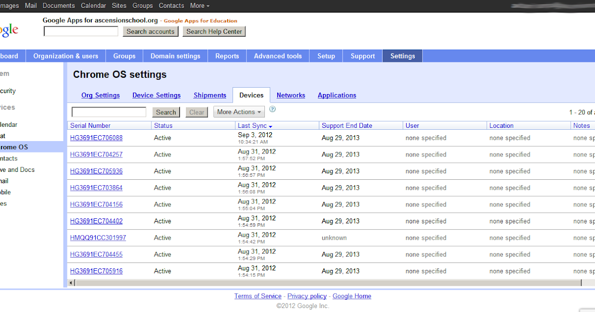Viewport: 595px width, 312px height.
Task: Sort by Last Sync column header
Action: [252, 126]
